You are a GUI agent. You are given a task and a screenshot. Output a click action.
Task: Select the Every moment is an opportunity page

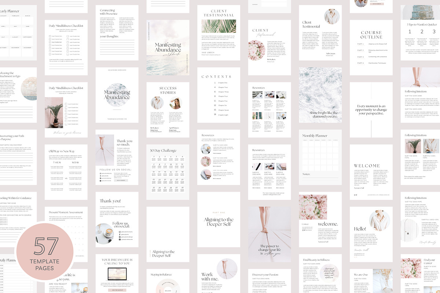(371, 110)
